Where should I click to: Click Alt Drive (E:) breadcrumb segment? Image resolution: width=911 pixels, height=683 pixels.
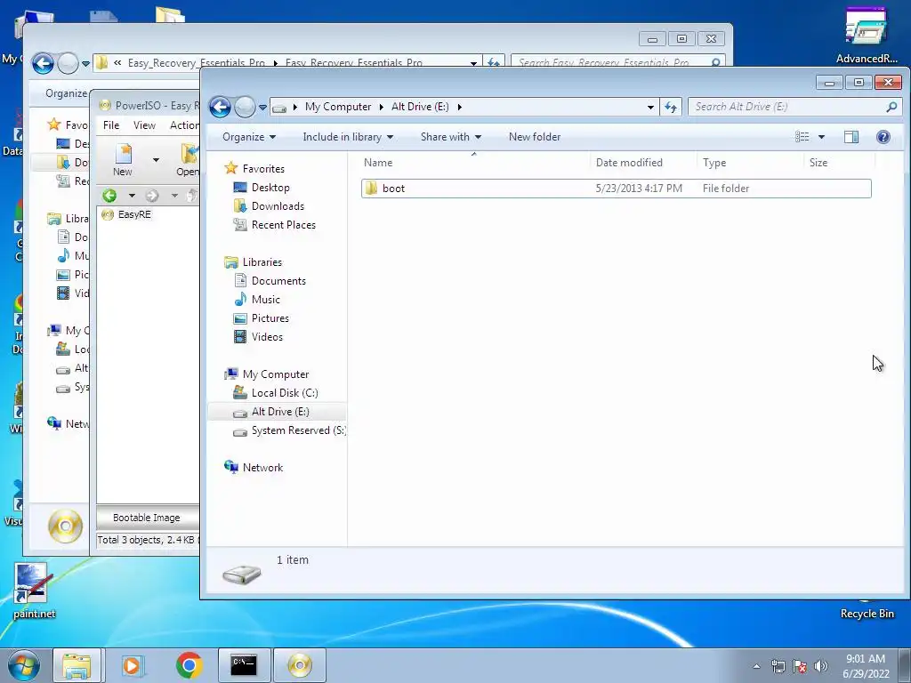420,107
